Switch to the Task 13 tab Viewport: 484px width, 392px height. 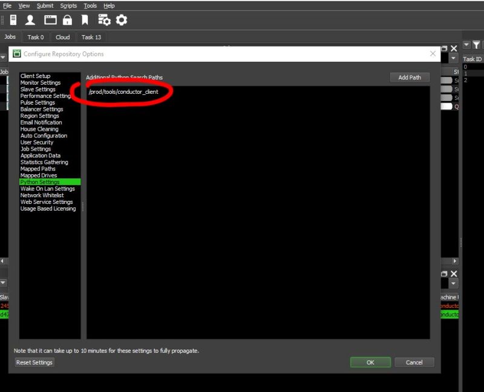[x=91, y=37]
